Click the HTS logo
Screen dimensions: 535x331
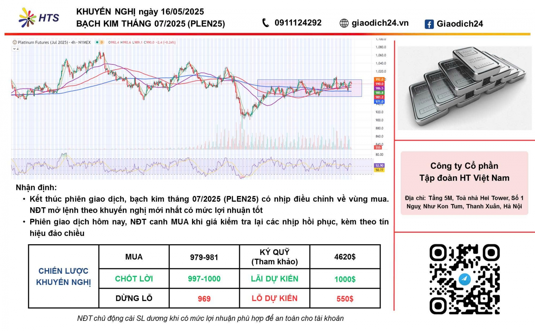tap(39, 18)
